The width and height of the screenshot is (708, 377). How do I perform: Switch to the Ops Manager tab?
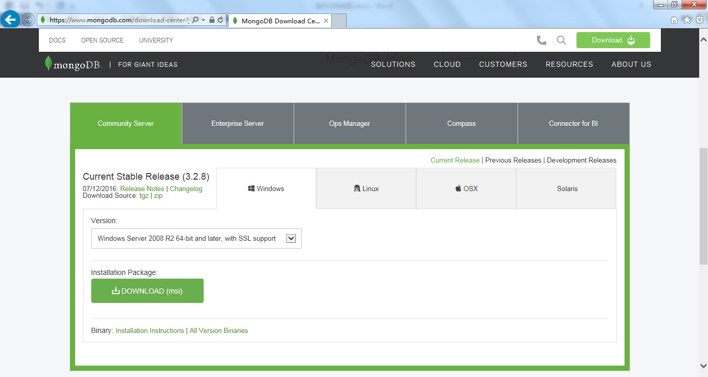tap(350, 123)
